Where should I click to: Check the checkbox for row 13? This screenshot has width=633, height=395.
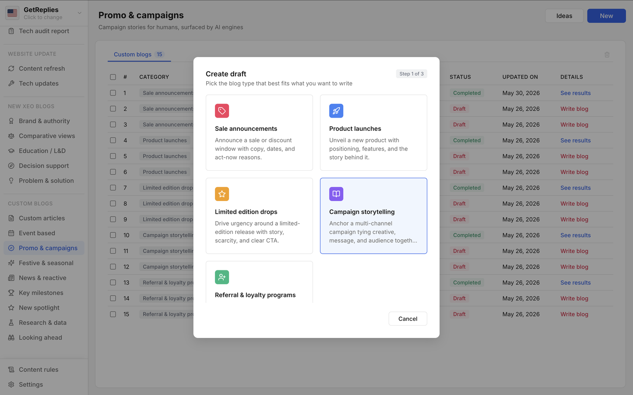[x=113, y=283]
